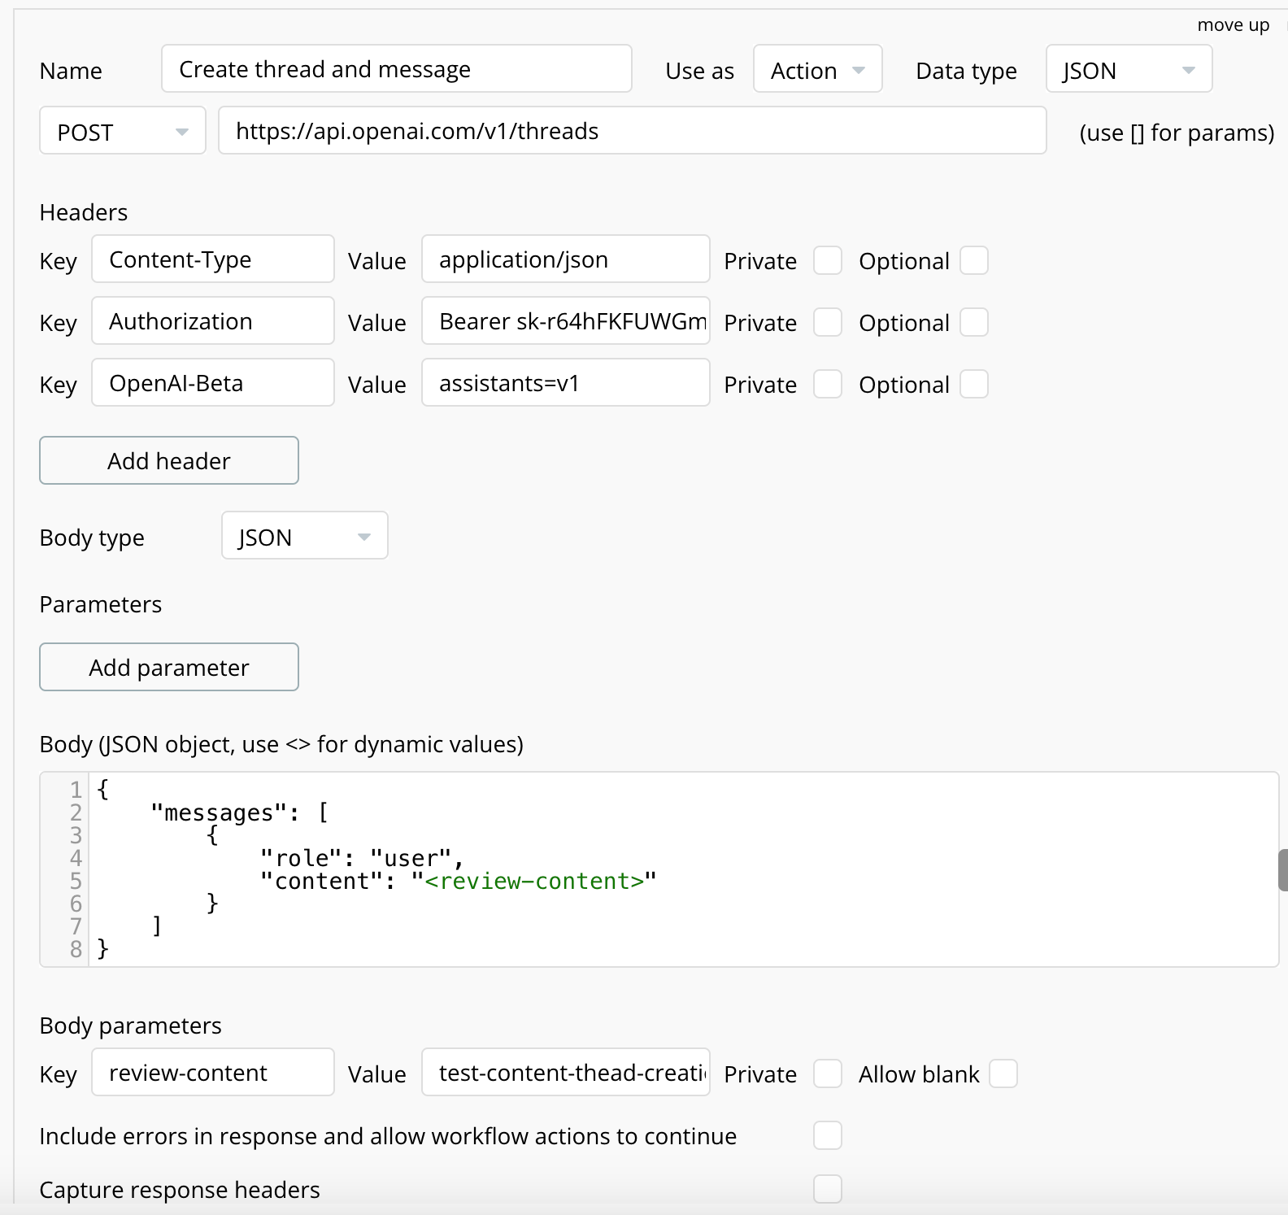
Task: Click the Add header button
Action: click(169, 461)
